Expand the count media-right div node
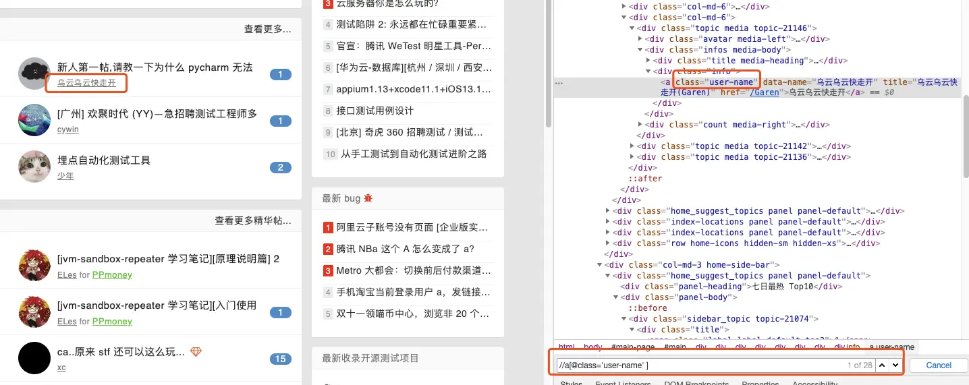Screen dimensions: 969x385 (640, 124)
